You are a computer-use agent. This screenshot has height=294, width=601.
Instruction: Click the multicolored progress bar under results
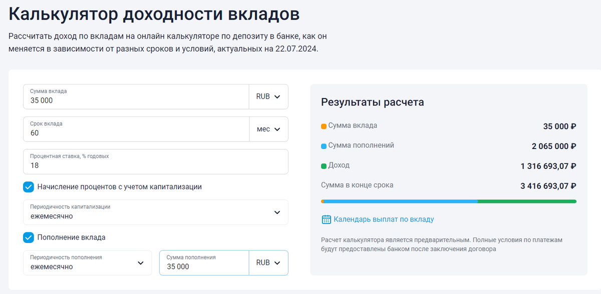coord(449,200)
